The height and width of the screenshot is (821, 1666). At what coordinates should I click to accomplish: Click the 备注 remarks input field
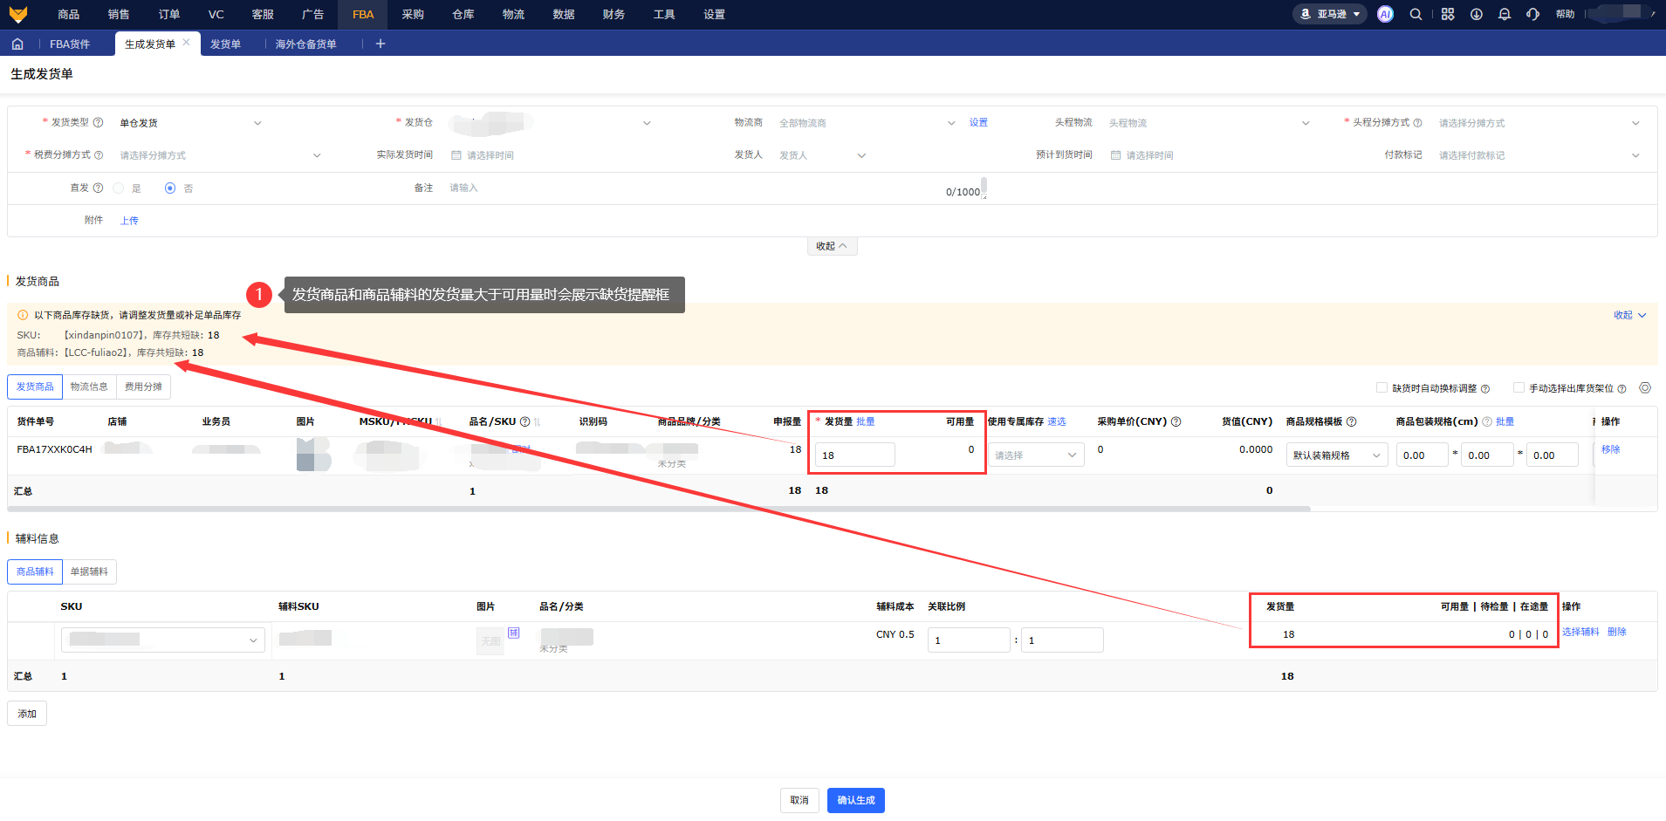716,188
